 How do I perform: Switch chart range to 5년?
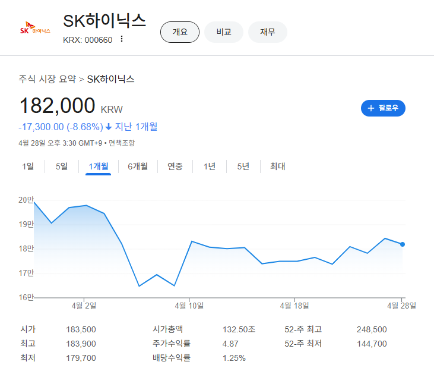click(243, 166)
